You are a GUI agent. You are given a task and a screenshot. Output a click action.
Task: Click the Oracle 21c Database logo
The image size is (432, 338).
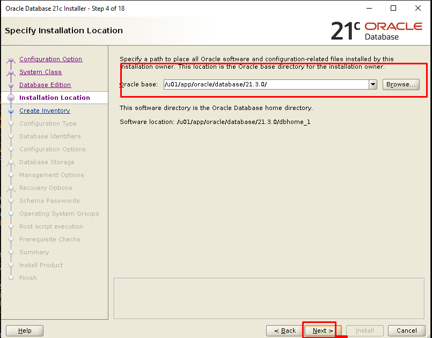tap(376, 31)
